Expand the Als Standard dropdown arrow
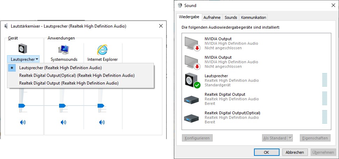The image size is (339, 159). tap(290, 138)
